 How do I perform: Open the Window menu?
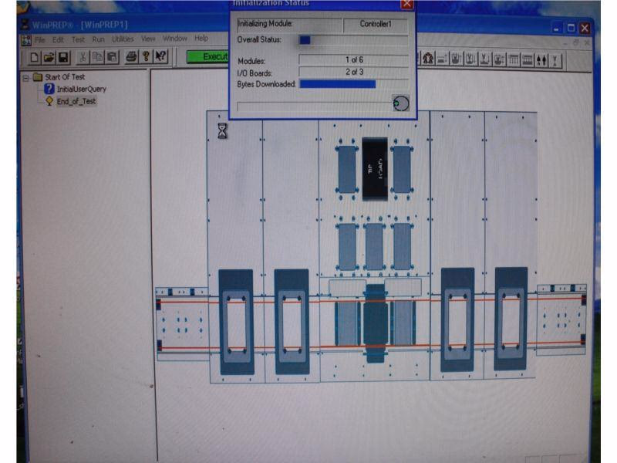(175, 39)
